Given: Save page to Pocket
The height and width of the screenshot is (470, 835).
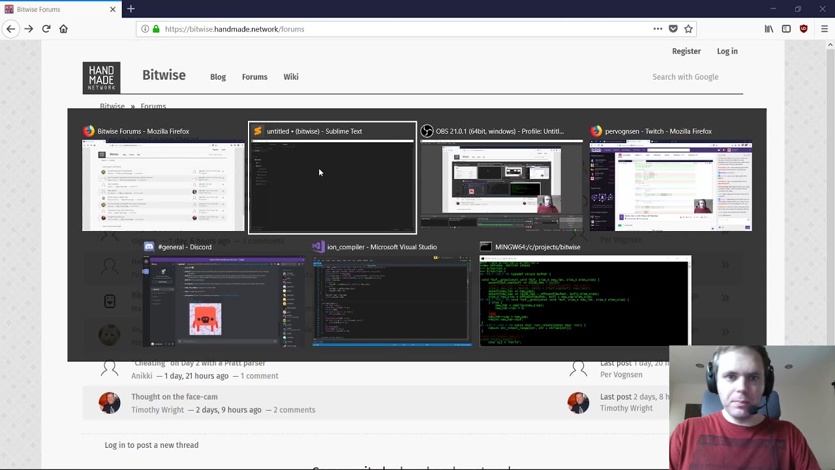Looking at the screenshot, I should [x=673, y=29].
